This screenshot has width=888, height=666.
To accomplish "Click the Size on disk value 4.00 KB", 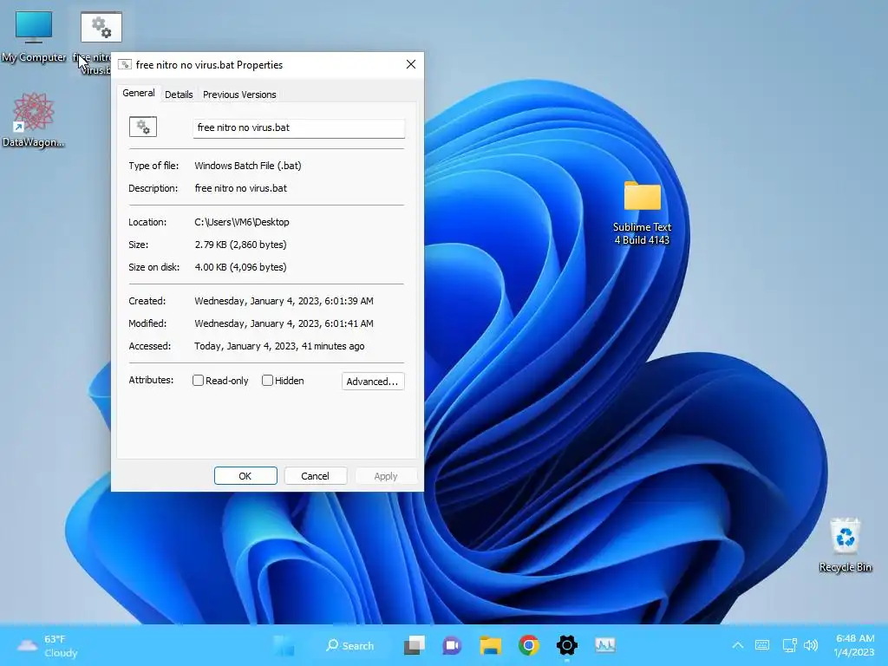I will [x=241, y=267].
